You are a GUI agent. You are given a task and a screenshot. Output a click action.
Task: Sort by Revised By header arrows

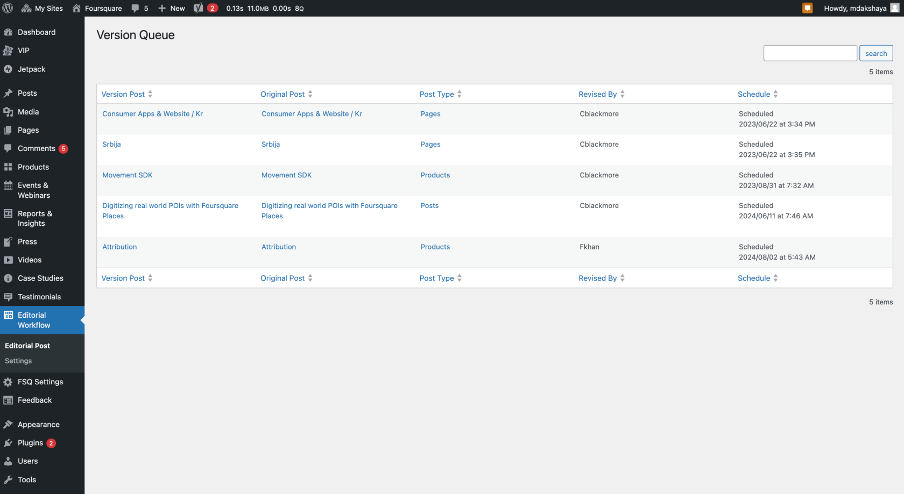(622, 94)
